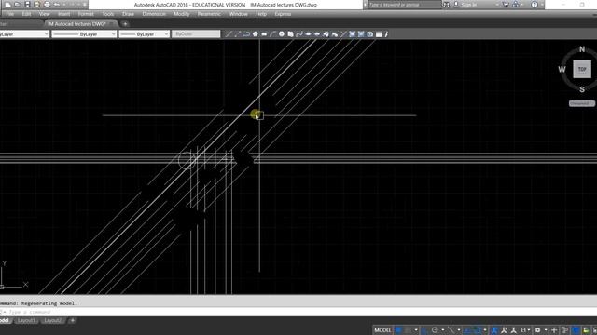
Task: Select the Polyline tool beside the construction line
Action: click(x=246, y=34)
